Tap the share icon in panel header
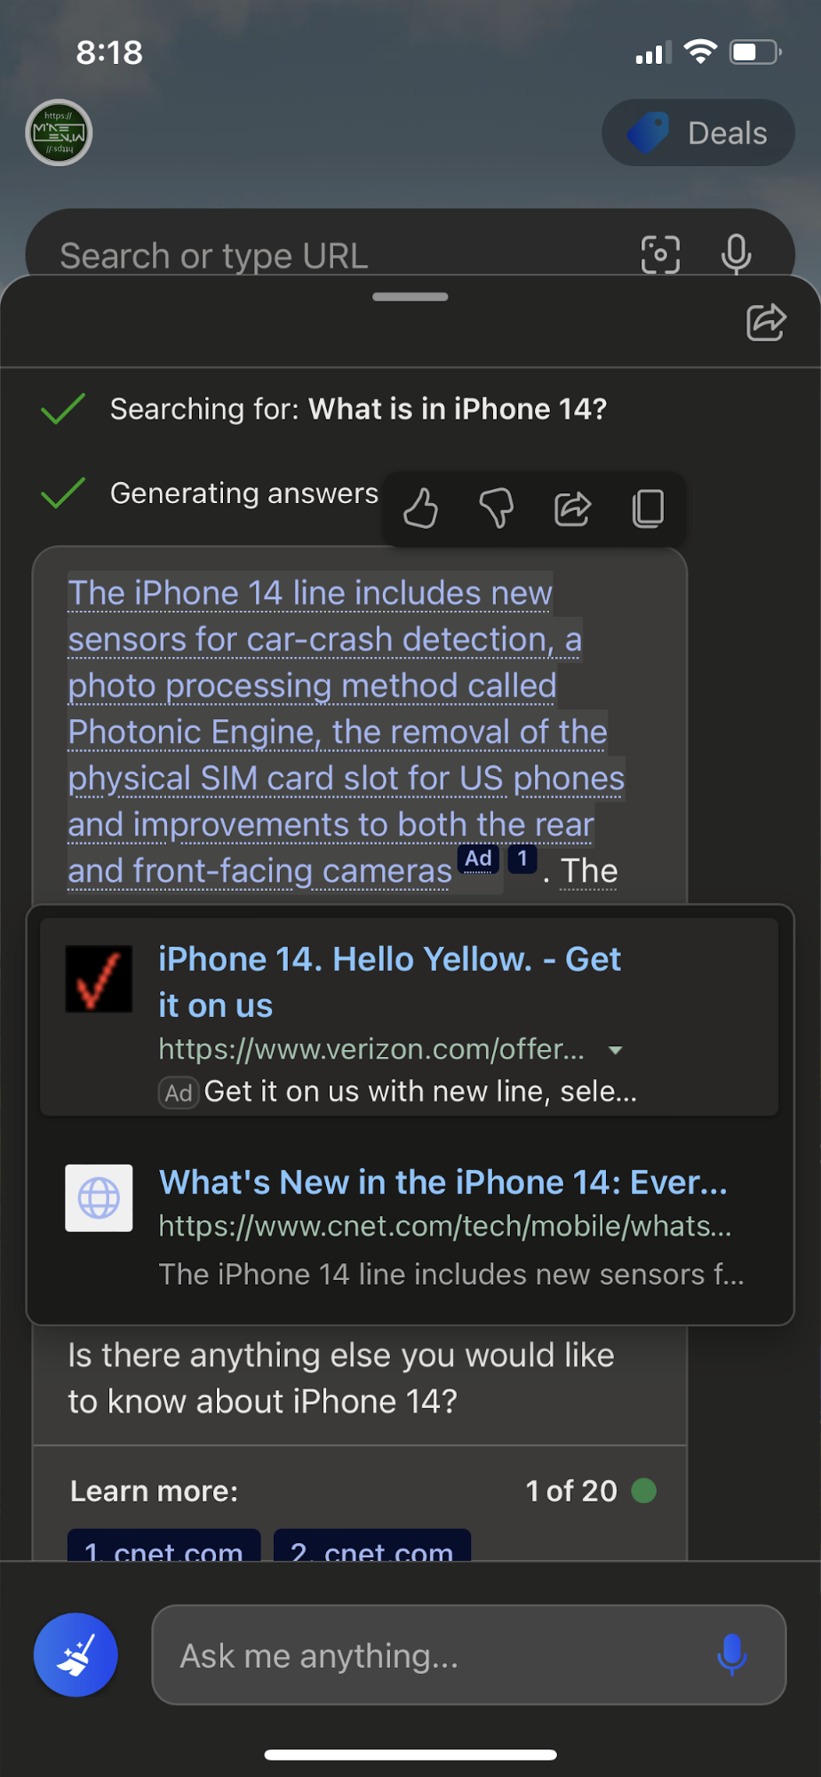The image size is (821, 1777). point(766,322)
